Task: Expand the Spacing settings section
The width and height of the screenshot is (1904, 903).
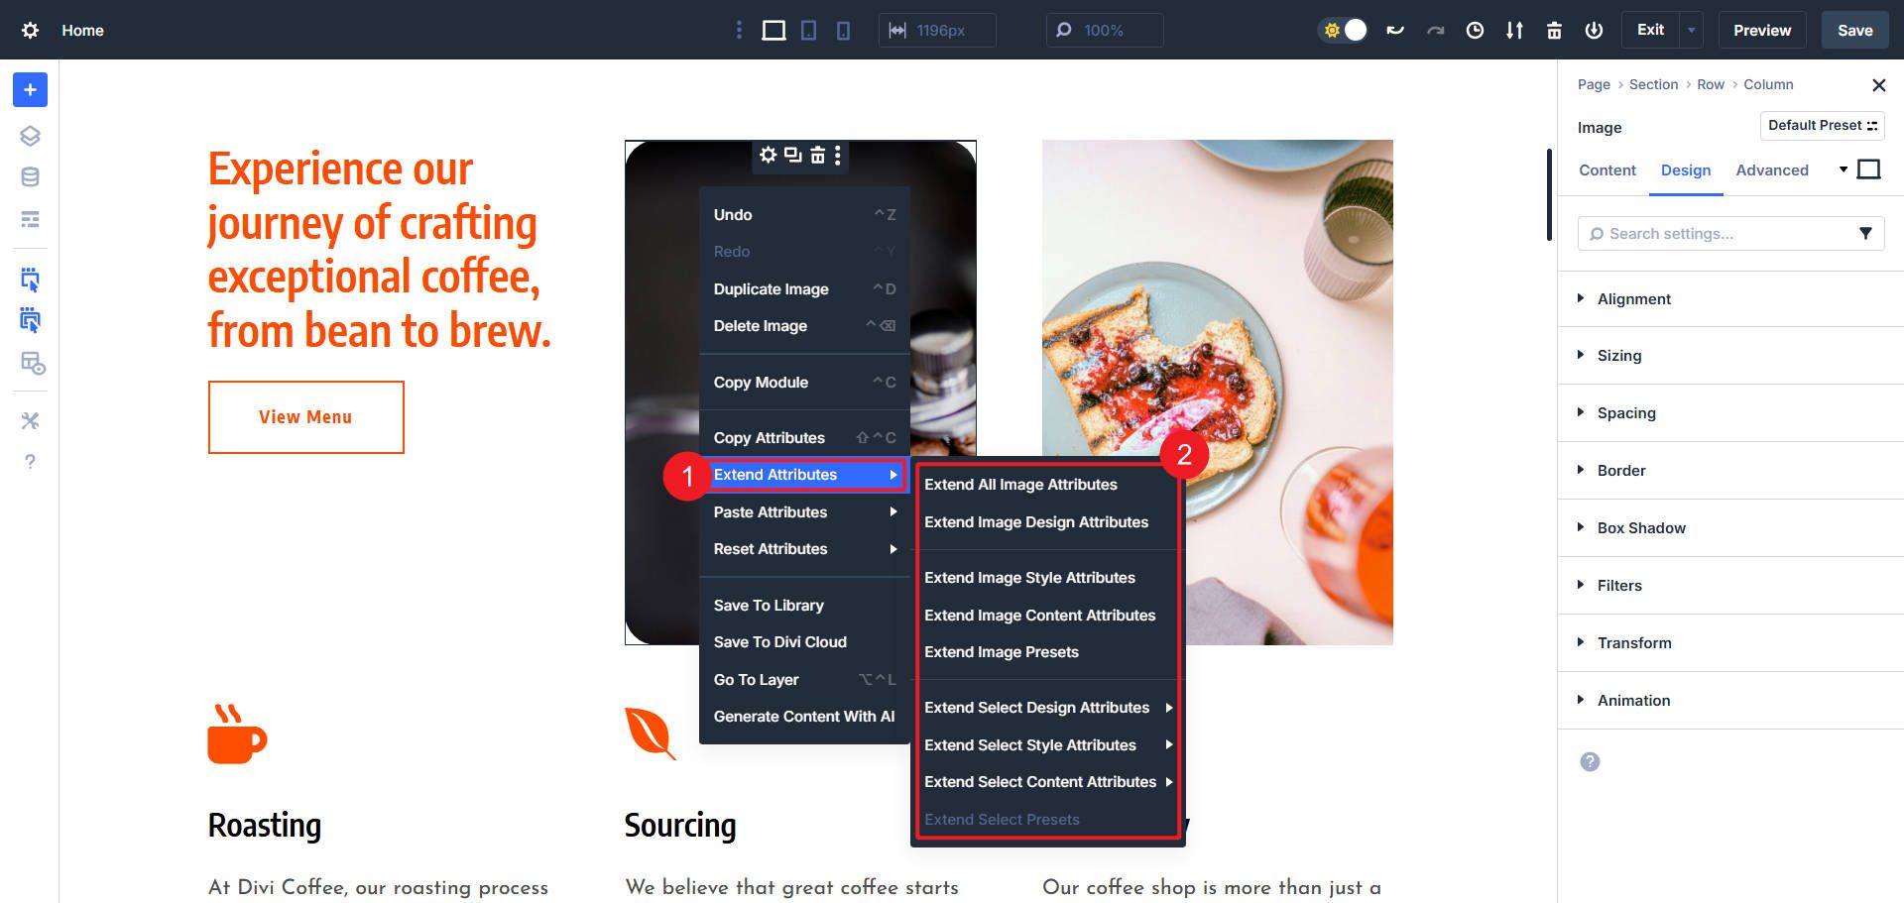Action: (x=1626, y=413)
